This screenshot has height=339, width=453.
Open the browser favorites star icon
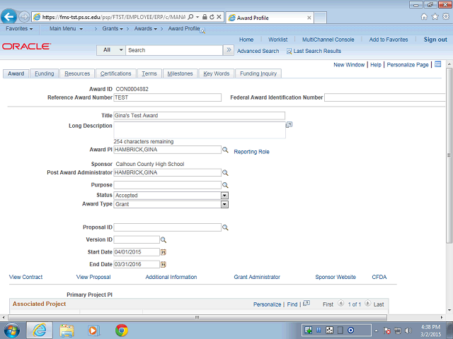(435, 17)
